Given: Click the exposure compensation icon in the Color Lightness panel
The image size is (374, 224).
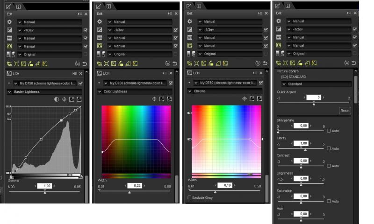Looking at the screenshot, I should pyautogui.click(x=100, y=30).
